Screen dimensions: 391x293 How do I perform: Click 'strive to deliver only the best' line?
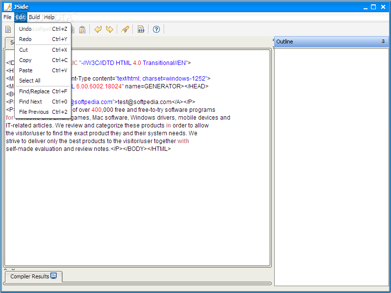click(x=97, y=141)
